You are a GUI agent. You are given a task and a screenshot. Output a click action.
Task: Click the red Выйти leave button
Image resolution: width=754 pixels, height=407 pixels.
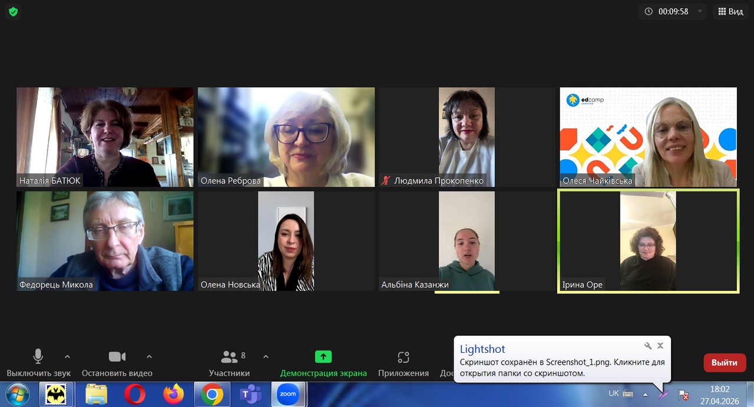pos(725,363)
